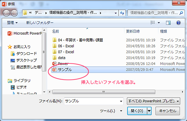The width and height of the screenshot is (187, 121).
Task: Select お気に入り in navigation pane
Action: (x=19, y=47)
